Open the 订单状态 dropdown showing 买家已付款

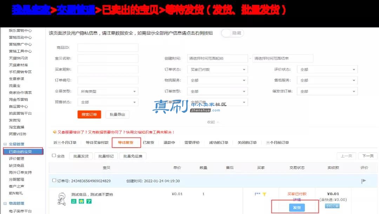(x=217, y=70)
